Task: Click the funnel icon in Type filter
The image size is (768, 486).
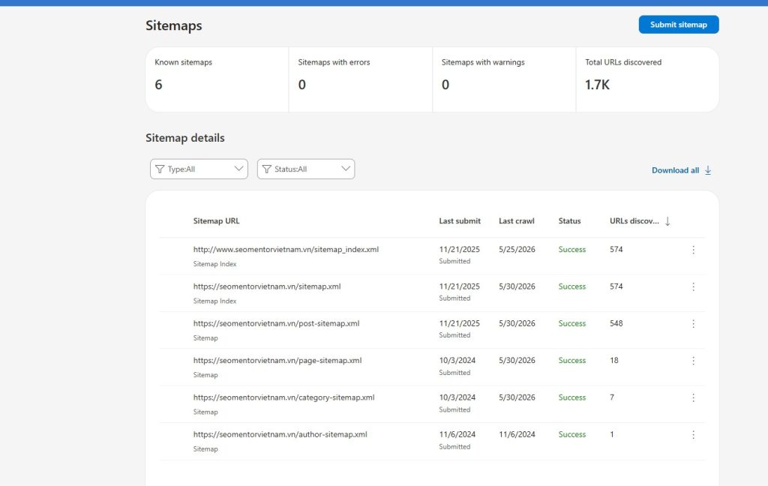Action: [160, 169]
